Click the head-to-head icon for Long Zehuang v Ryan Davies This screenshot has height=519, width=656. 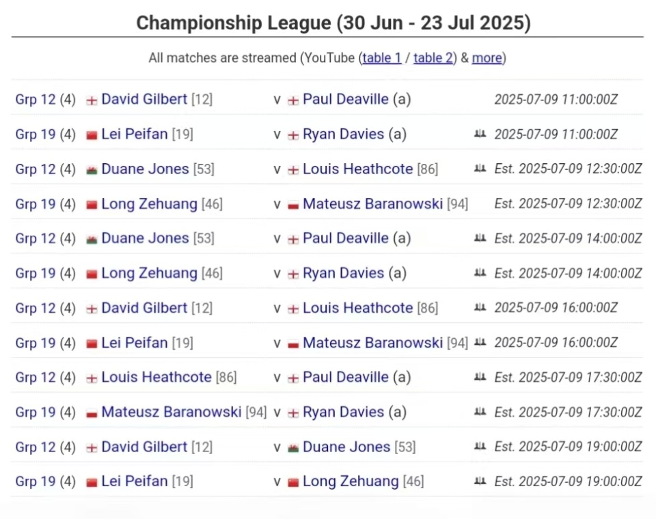pyautogui.click(x=480, y=272)
